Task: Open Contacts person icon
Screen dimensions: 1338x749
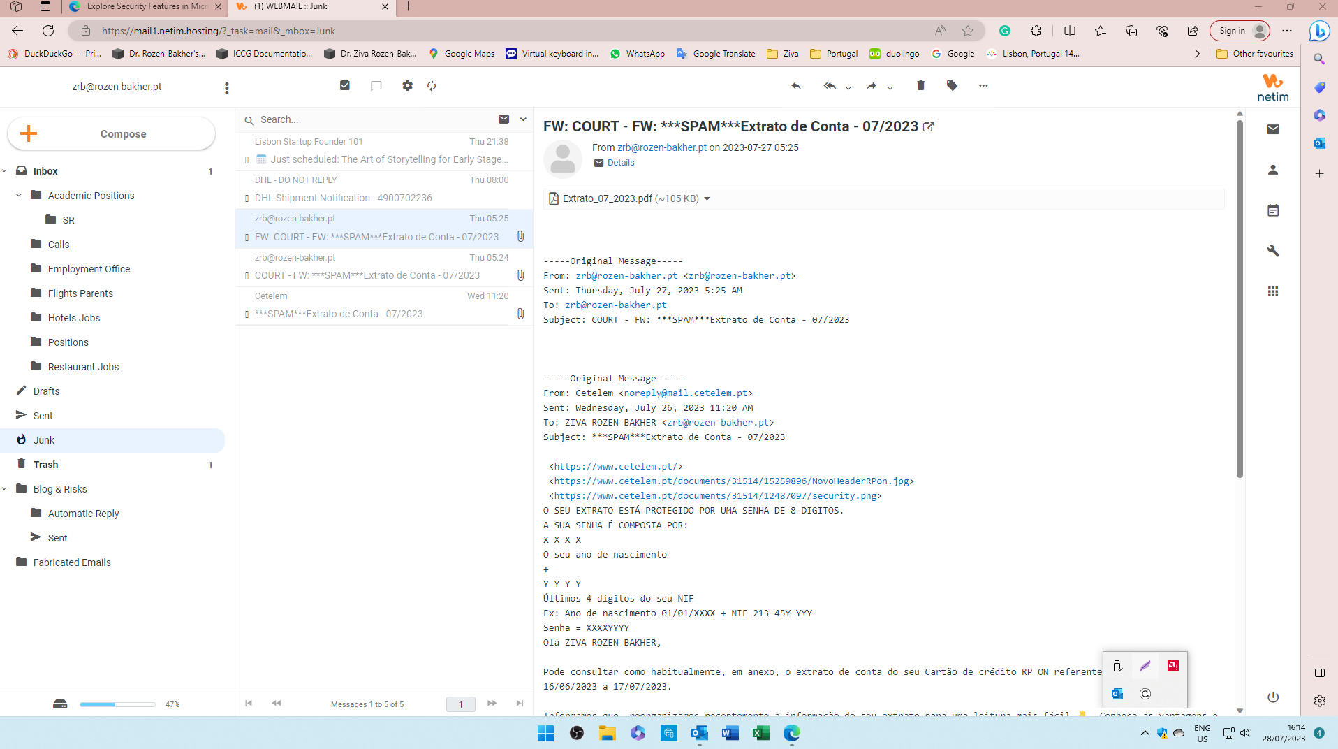Action: 1273,170
